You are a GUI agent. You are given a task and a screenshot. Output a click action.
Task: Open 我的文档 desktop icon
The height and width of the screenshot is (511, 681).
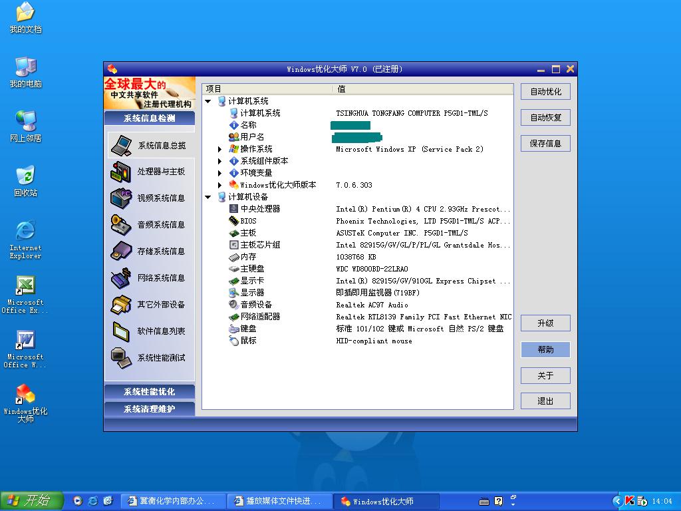click(x=25, y=12)
